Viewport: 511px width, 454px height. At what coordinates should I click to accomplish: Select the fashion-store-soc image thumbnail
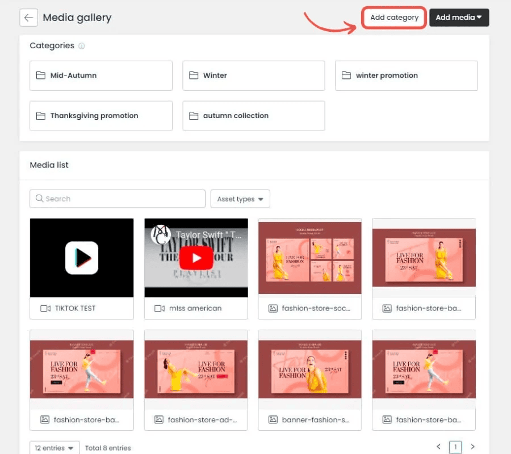pyautogui.click(x=309, y=257)
